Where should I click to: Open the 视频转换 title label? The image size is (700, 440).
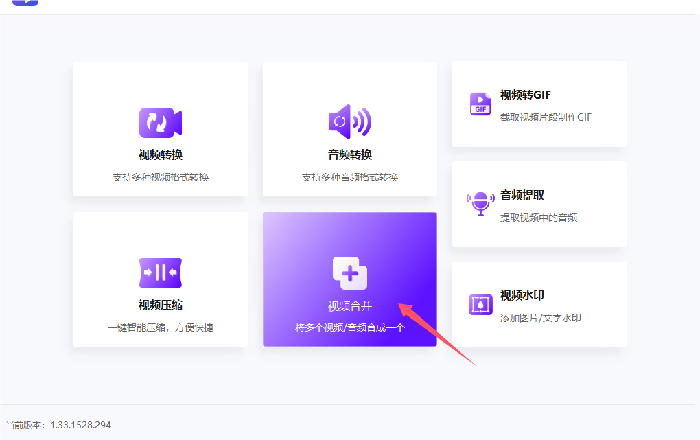161,154
